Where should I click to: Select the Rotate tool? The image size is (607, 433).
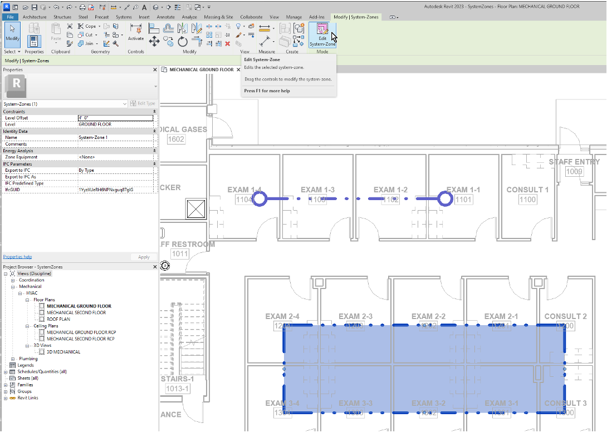pos(183,42)
